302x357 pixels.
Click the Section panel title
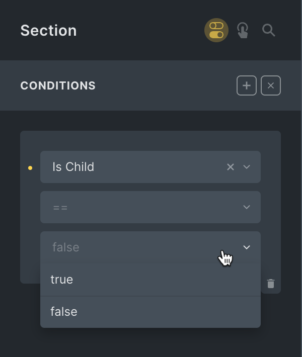(48, 30)
